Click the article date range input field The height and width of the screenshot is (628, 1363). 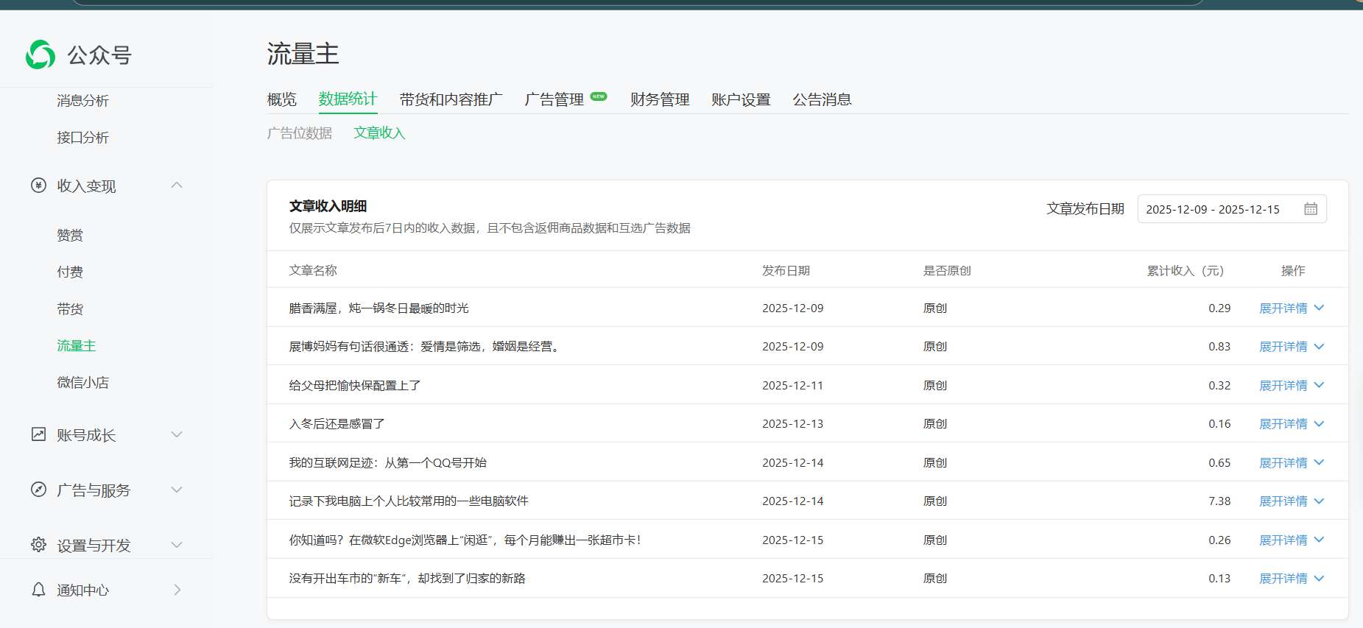1219,209
